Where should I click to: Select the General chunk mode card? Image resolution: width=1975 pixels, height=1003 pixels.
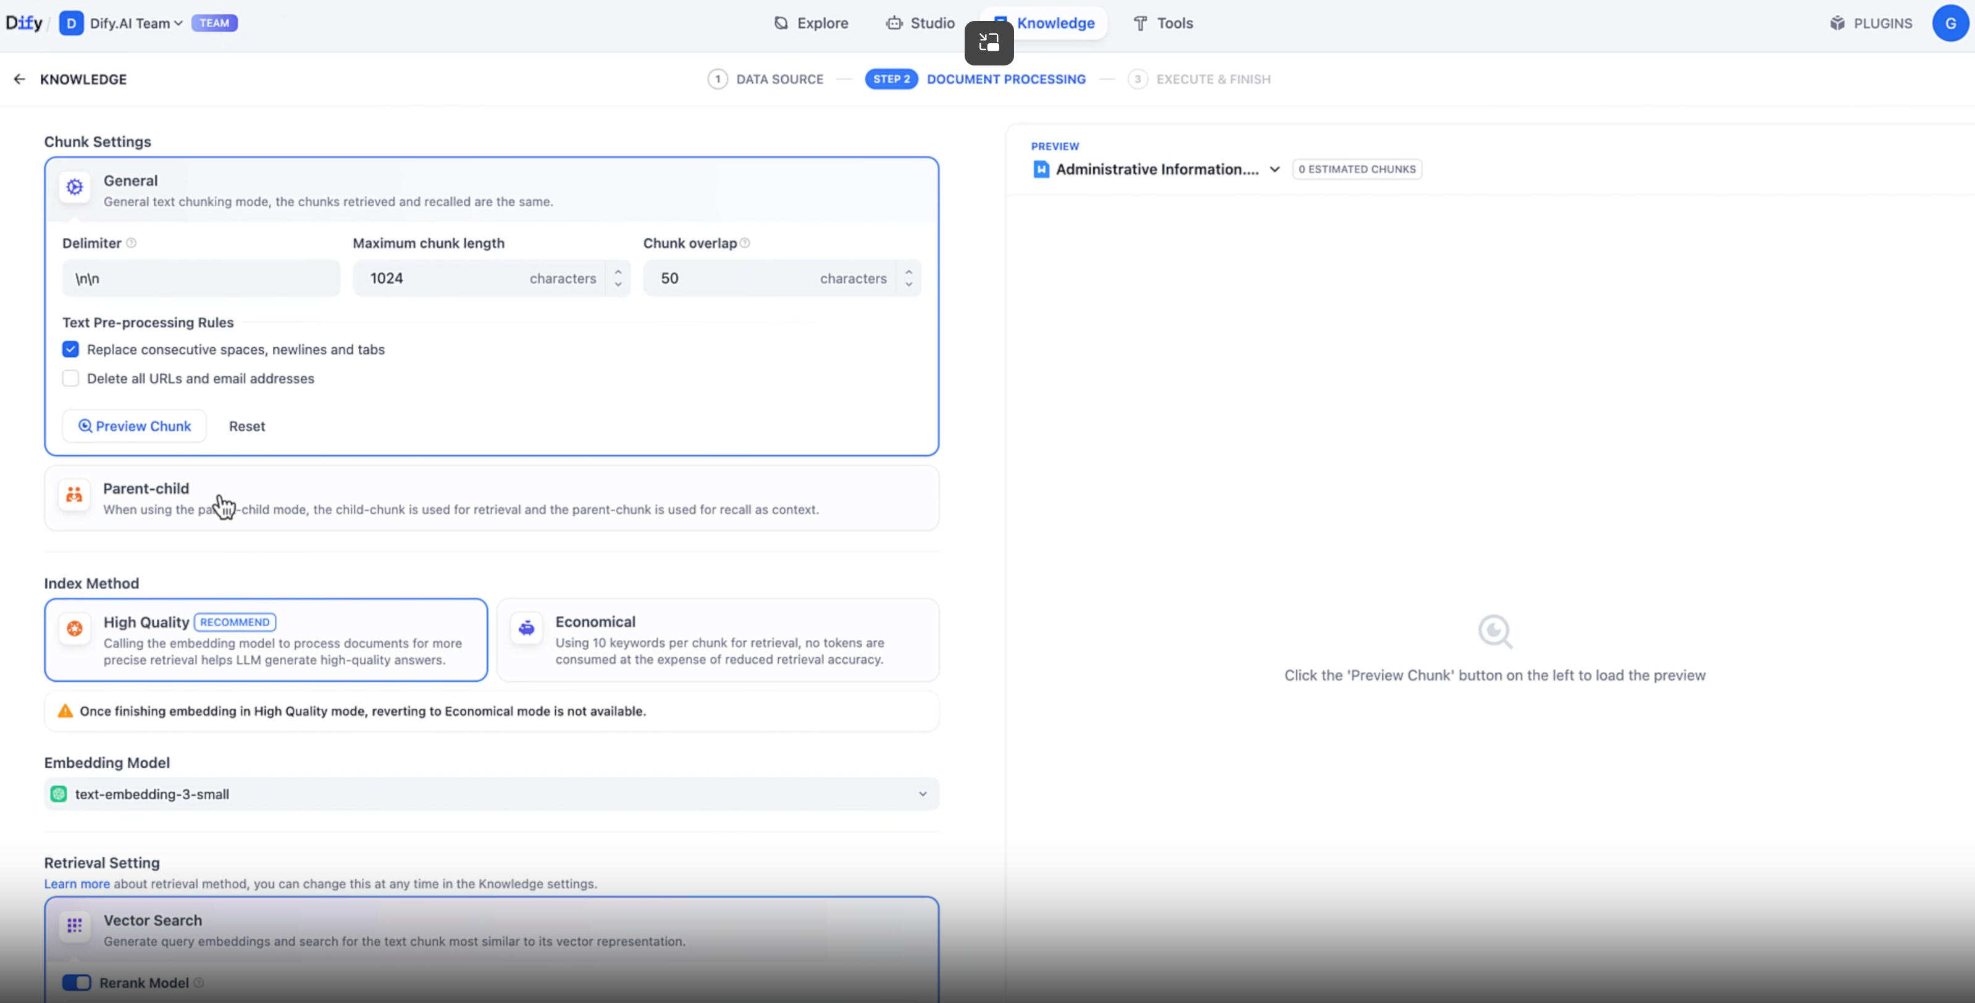point(492,190)
